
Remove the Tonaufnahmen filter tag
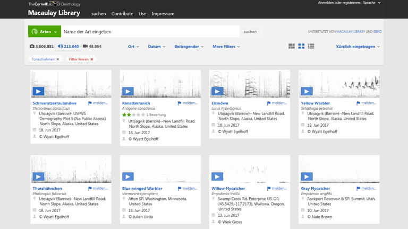(58, 59)
